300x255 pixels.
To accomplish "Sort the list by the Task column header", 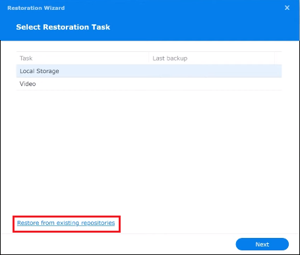I will [82, 58].
